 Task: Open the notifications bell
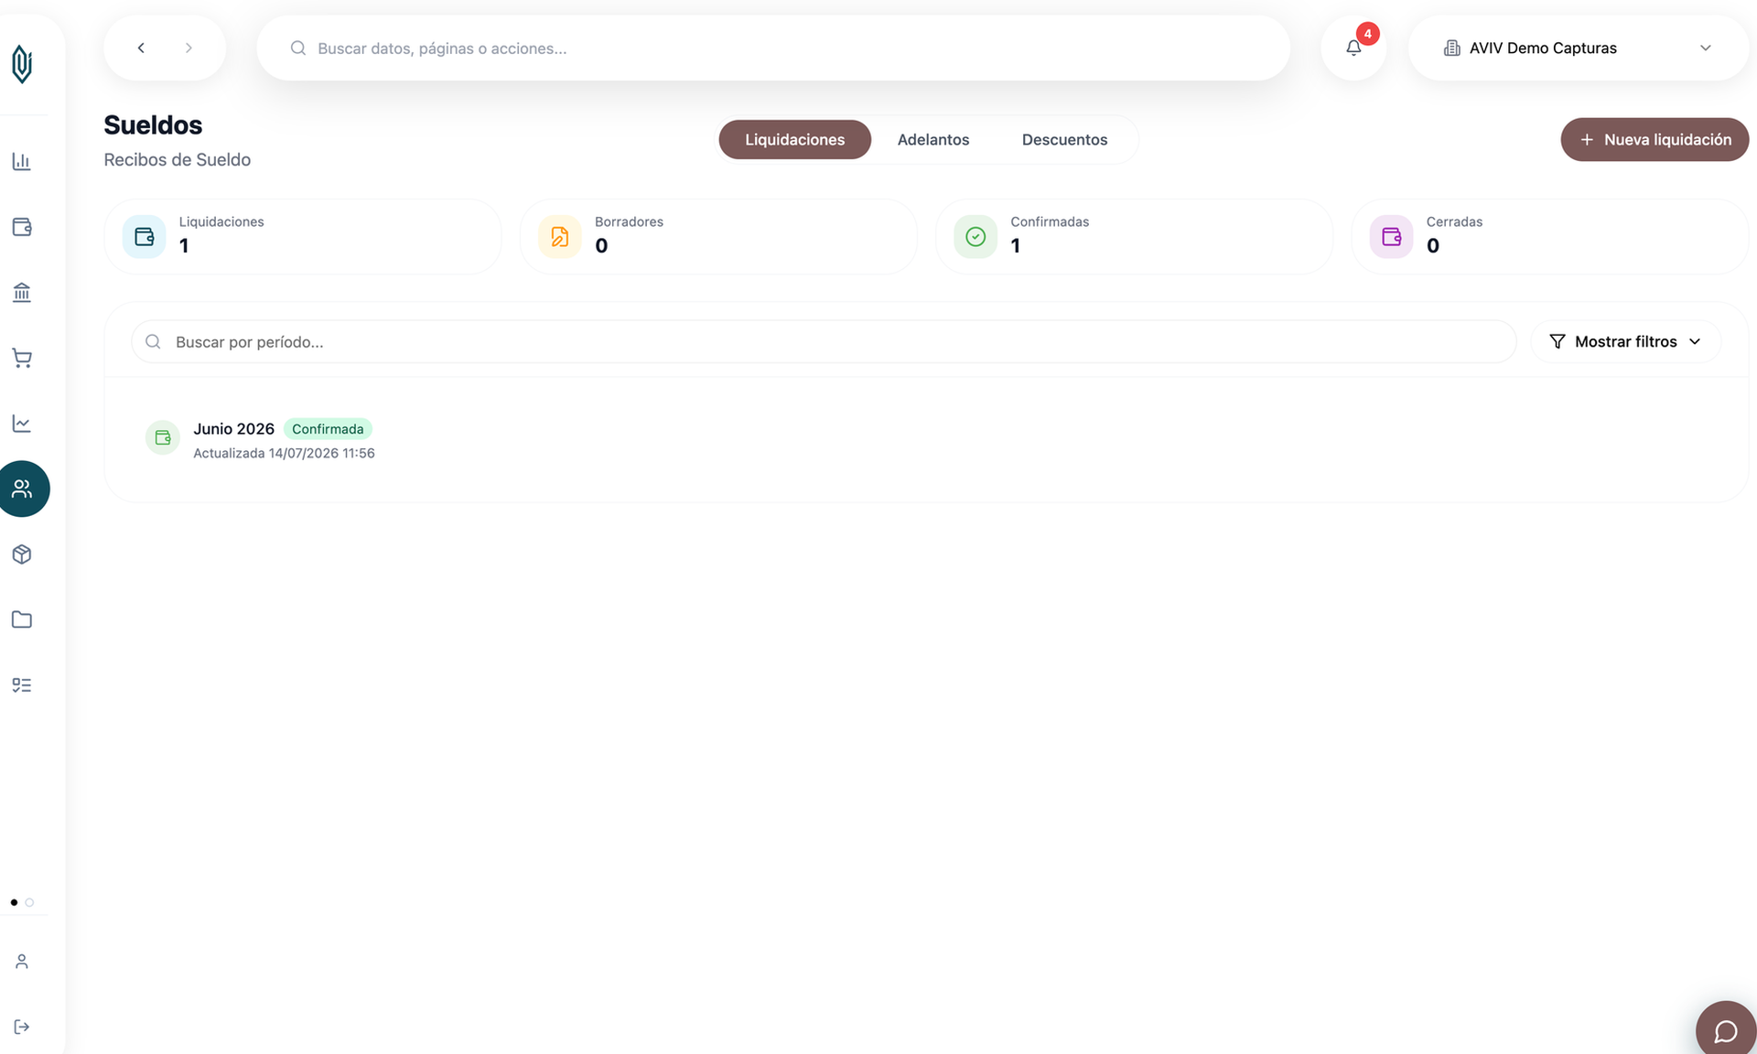pos(1353,48)
